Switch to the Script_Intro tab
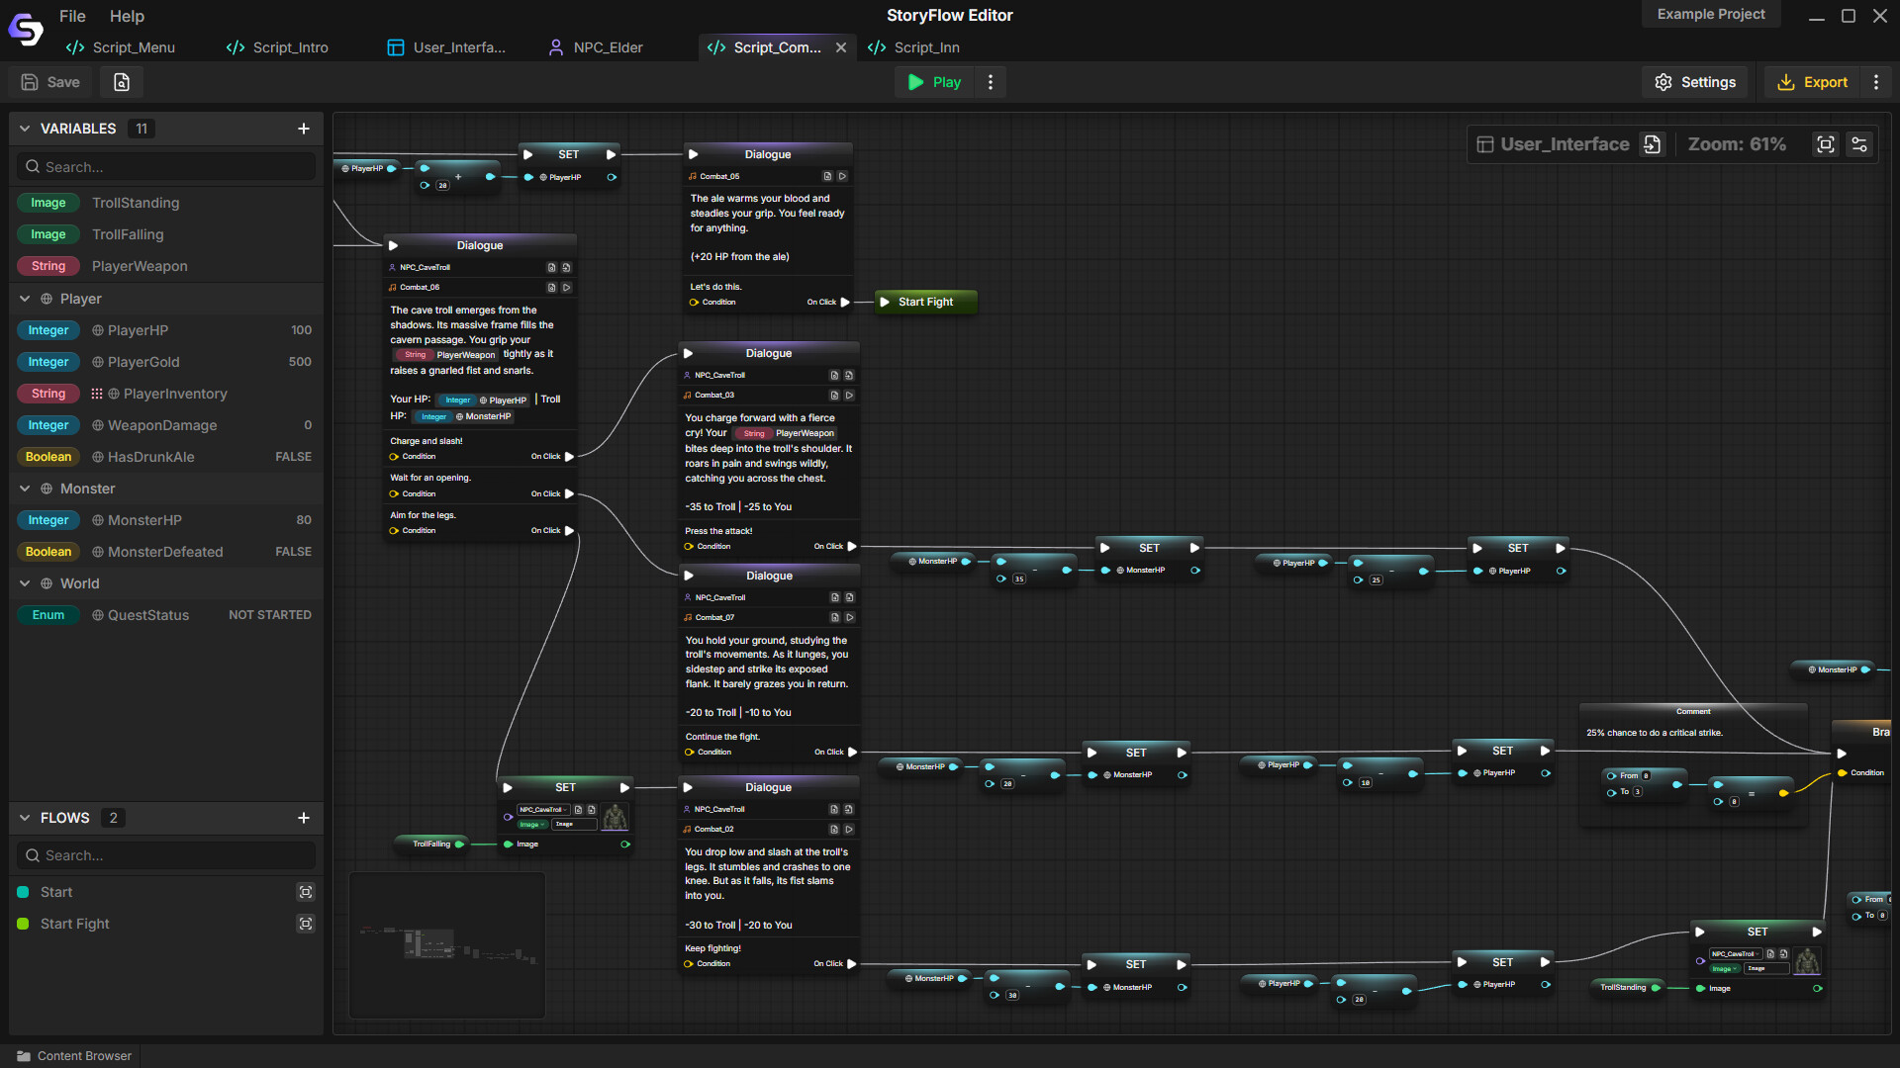This screenshot has width=1900, height=1068. [x=278, y=47]
